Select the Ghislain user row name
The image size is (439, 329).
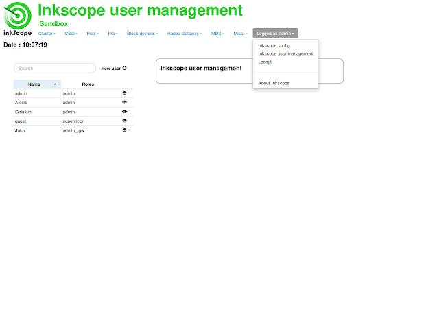click(x=23, y=112)
